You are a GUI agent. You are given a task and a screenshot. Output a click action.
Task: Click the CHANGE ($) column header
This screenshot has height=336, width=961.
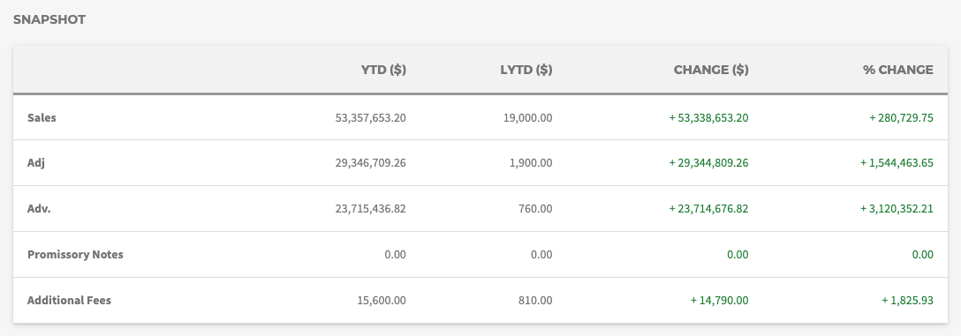[x=711, y=70]
